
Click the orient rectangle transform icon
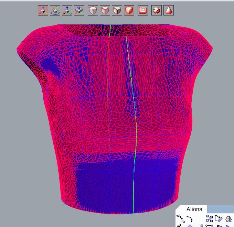point(219,218)
